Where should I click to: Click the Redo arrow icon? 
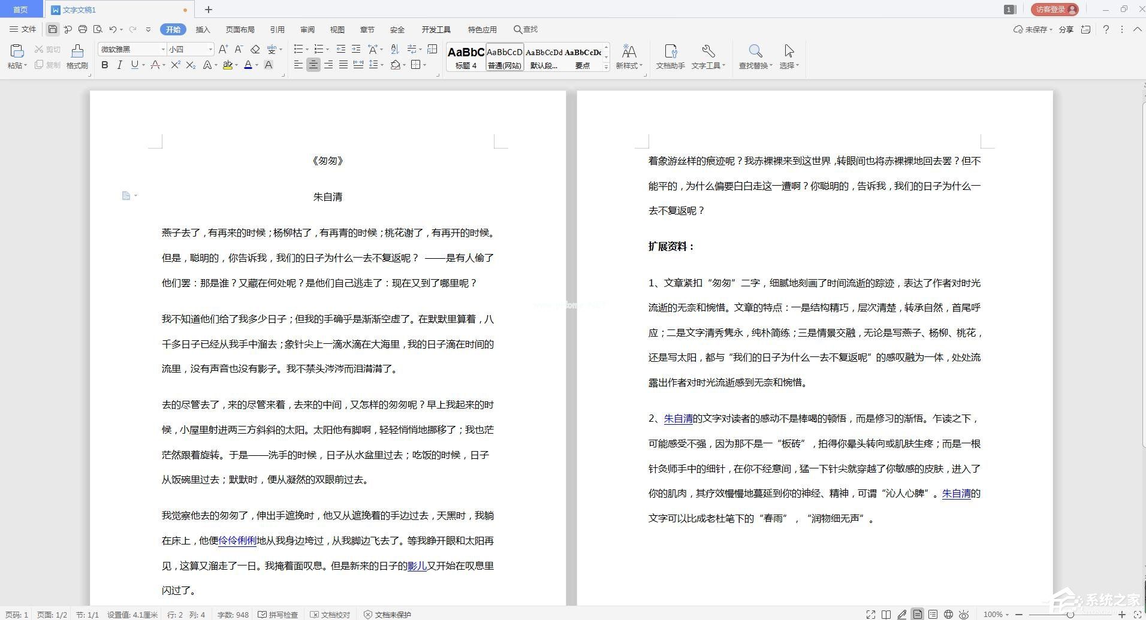[x=132, y=29]
